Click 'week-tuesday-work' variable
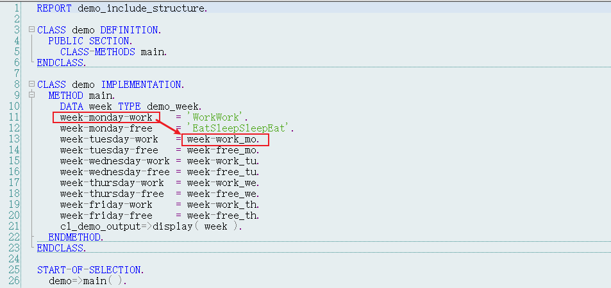Viewport: 611px width, 288px height. pyautogui.click(x=109, y=139)
